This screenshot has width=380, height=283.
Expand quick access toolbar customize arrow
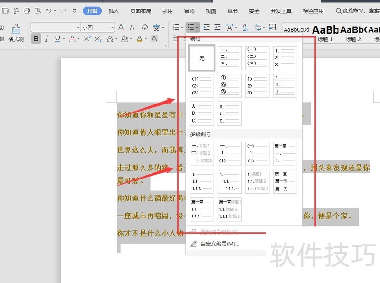click(x=74, y=11)
